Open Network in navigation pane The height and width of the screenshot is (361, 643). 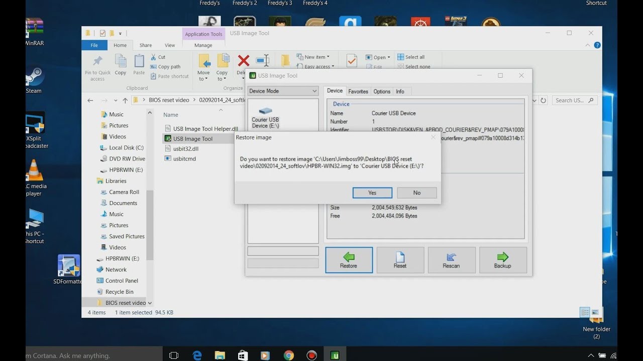click(112, 269)
